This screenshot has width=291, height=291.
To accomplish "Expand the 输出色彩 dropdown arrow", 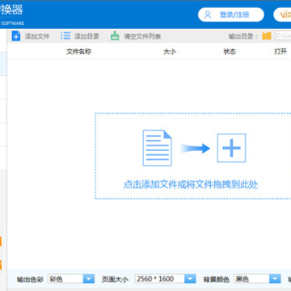I will click(89, 279).
